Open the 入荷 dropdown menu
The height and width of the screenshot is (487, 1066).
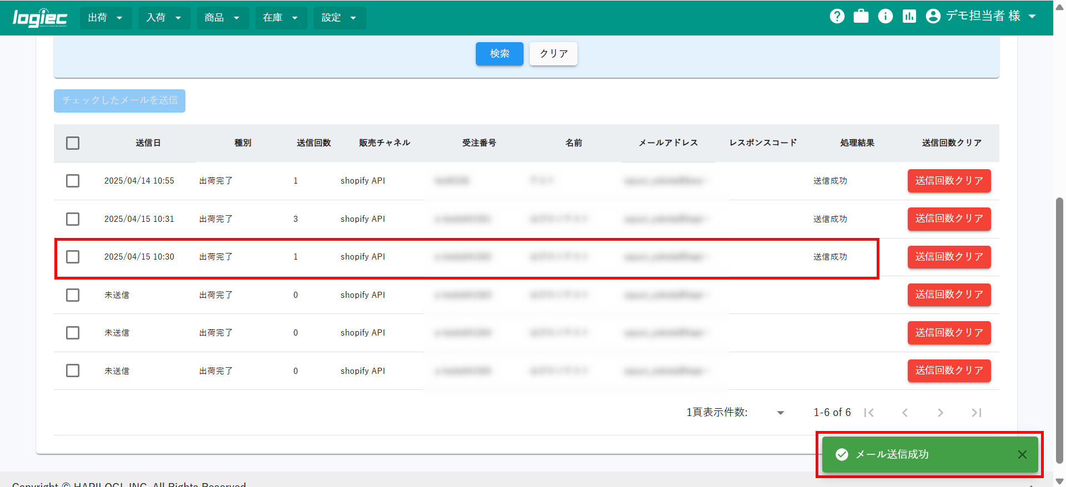tap(164, 18)
